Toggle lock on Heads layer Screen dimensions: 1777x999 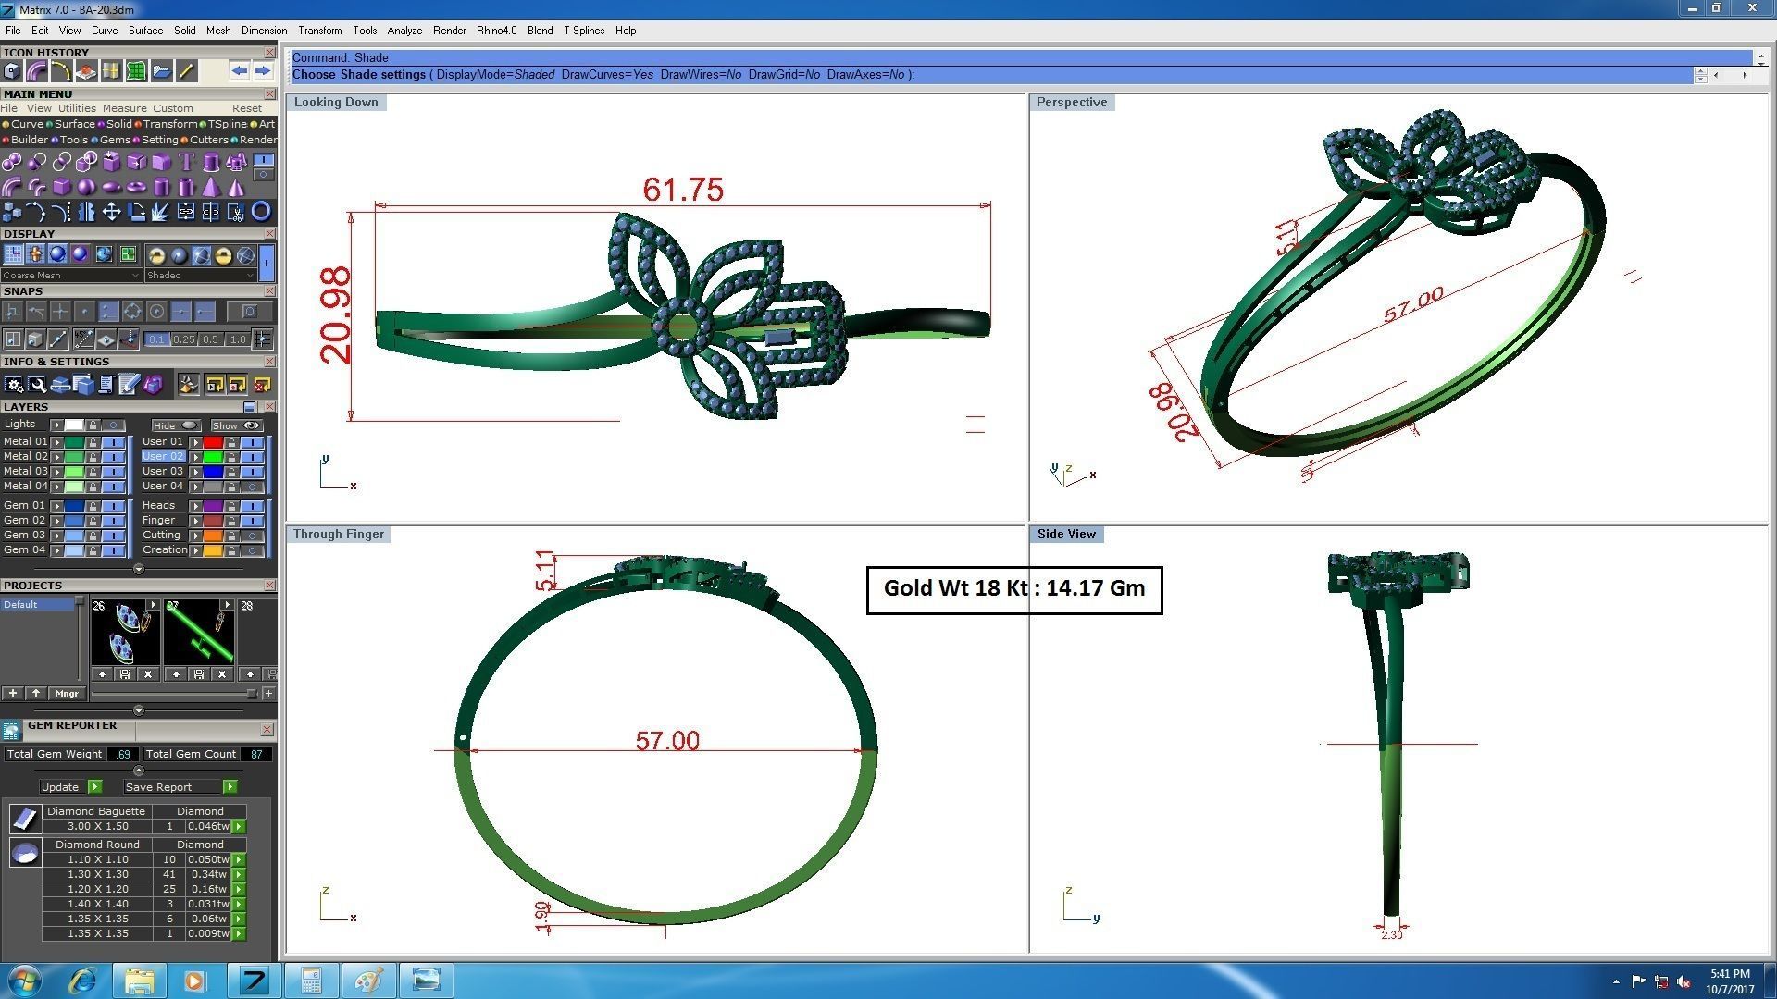pyautogui.click(x=231, y=506)
